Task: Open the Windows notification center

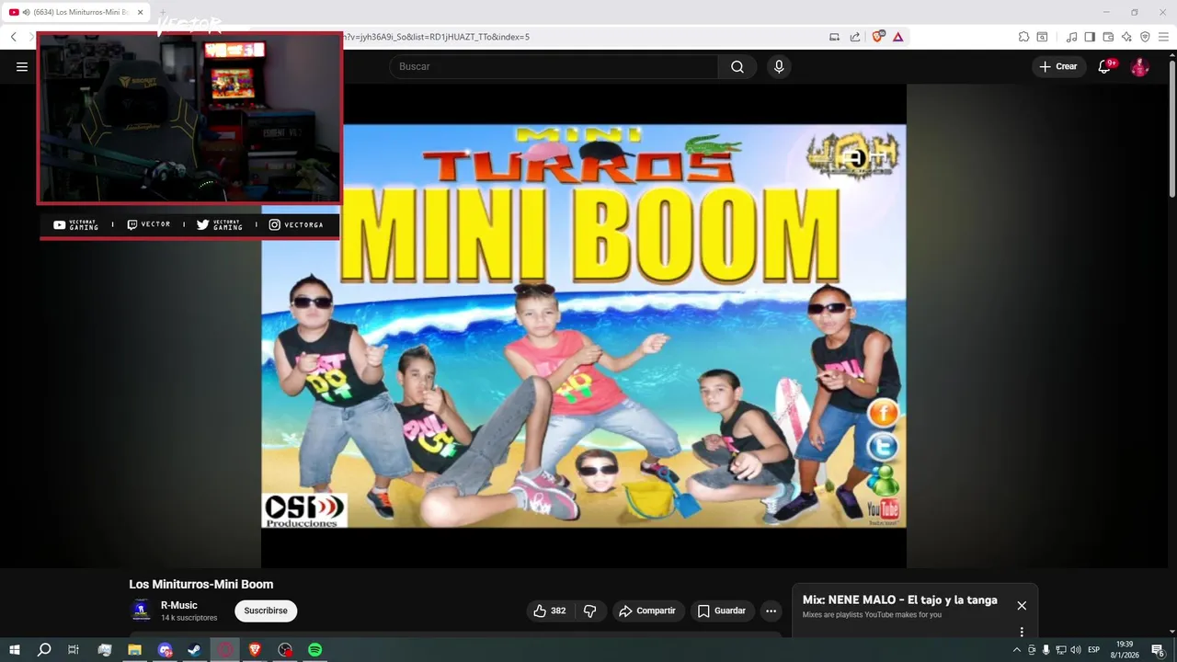Action: (1158, 650)
